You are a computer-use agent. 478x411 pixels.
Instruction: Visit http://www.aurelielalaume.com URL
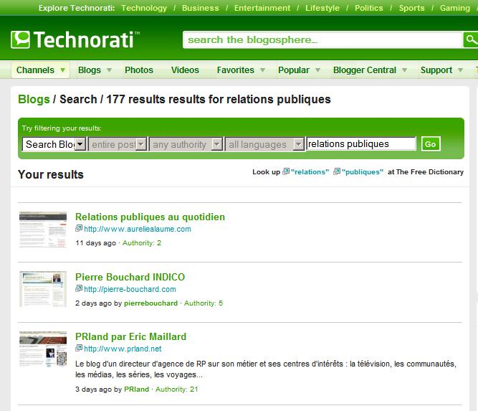pyautogui.click(x=138, y=229)
